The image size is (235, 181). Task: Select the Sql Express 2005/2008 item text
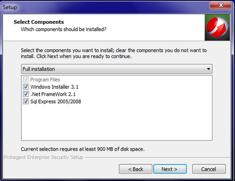[x=56, y=101]
